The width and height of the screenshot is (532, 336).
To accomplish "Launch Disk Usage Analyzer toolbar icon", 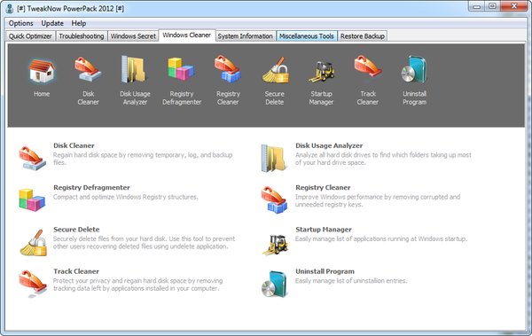I will [135, 69].
